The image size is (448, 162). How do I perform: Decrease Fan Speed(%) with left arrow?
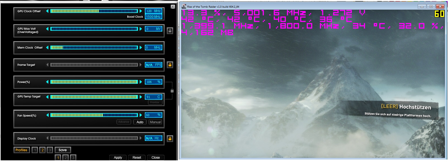(47, 115)
